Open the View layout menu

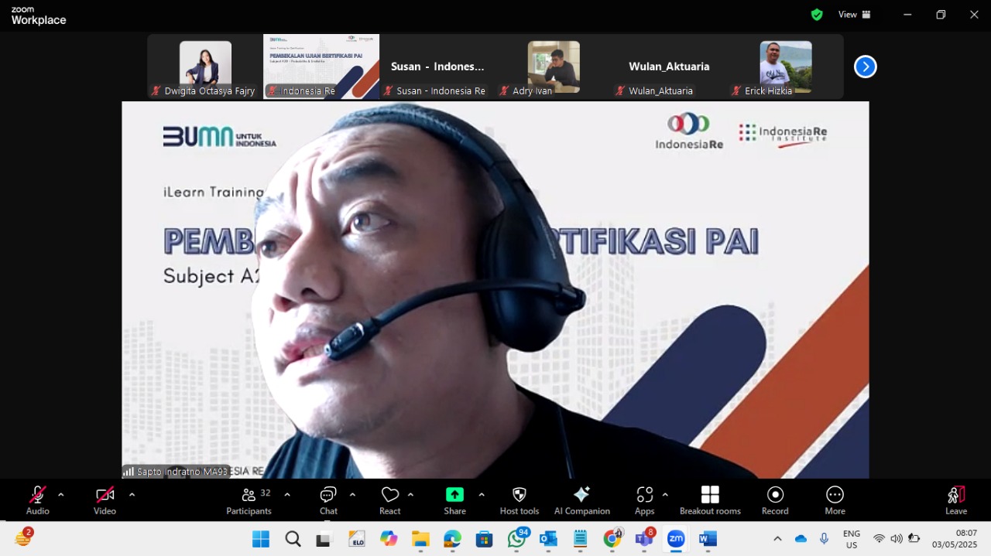pyautogui.click(x=855, y=14)
